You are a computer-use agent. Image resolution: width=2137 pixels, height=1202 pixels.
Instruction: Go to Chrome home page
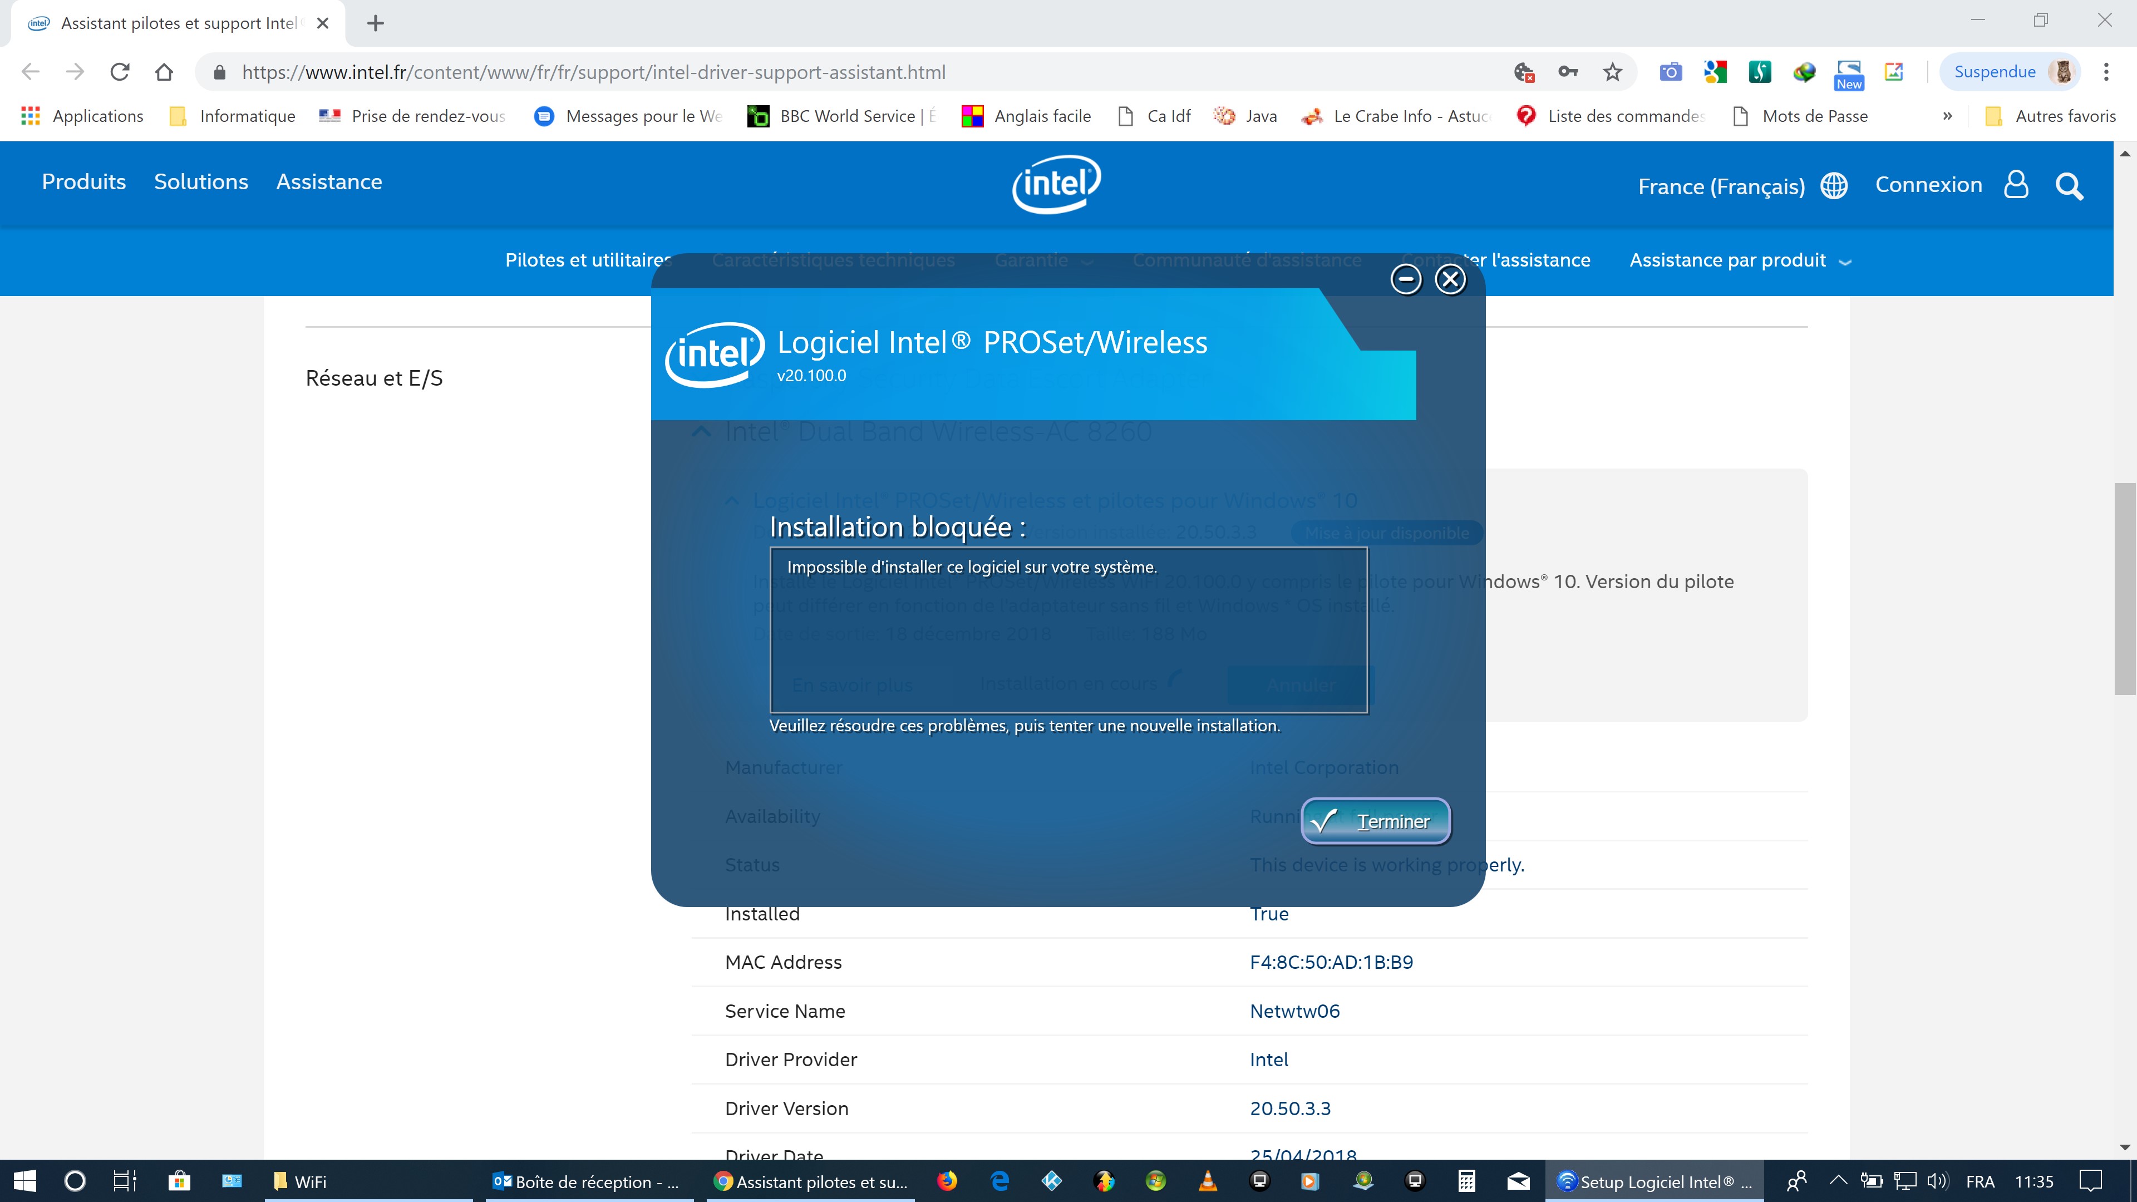point(164,72)
